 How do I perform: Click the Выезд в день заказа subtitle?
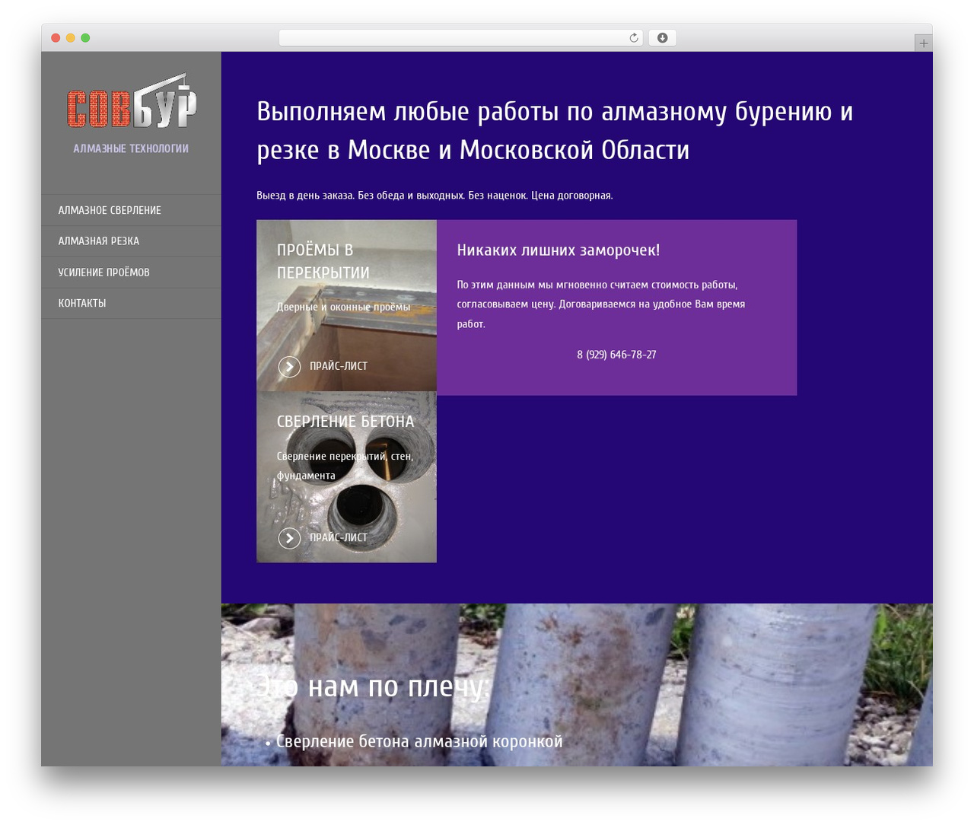434,196
